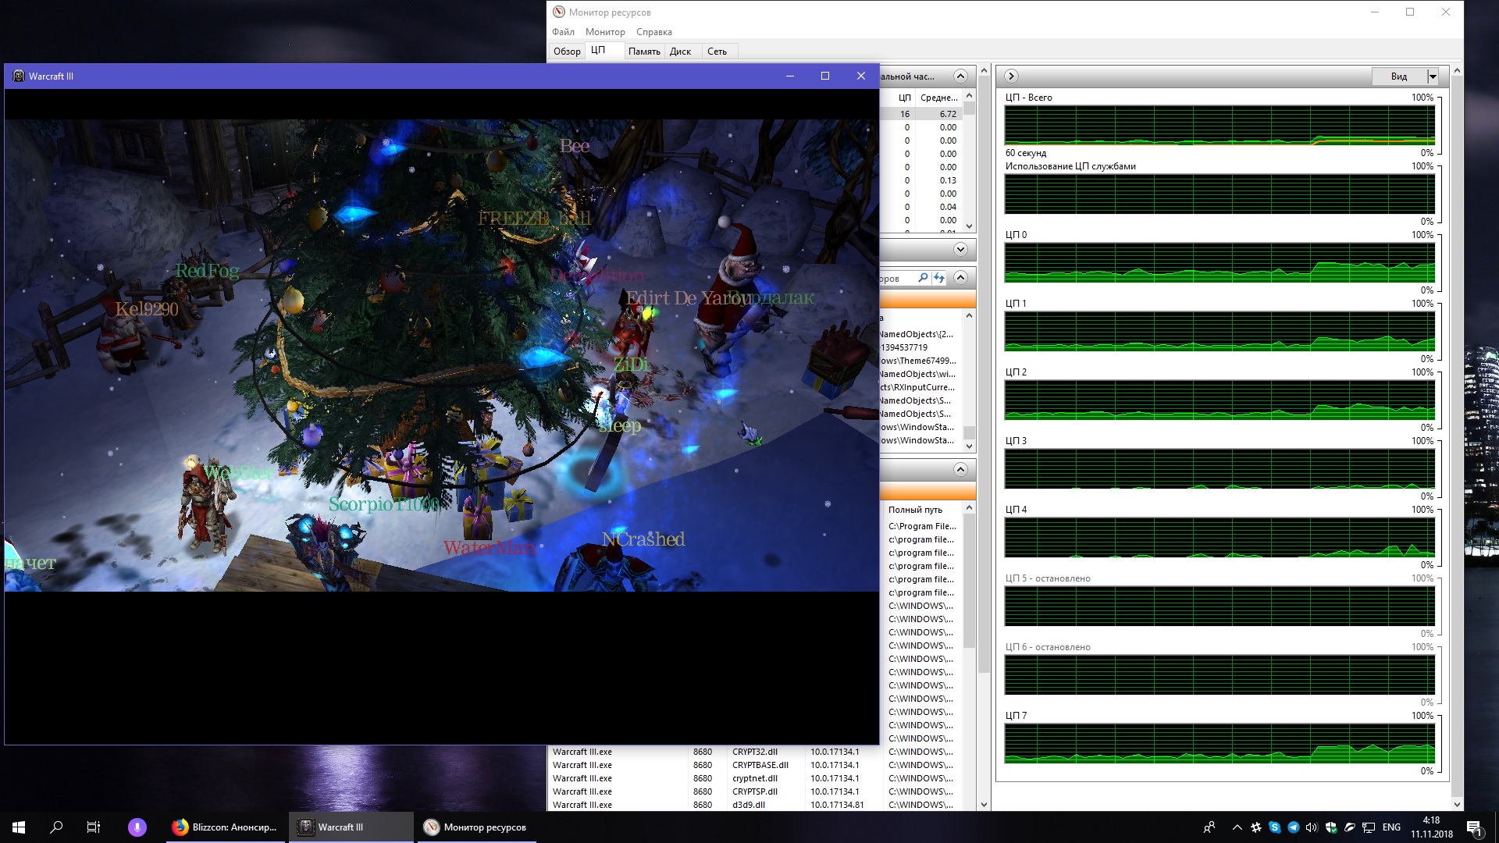Open Task View from the taskbar
This screenshot has height=843, width=1499.
[x=94, y=827]
